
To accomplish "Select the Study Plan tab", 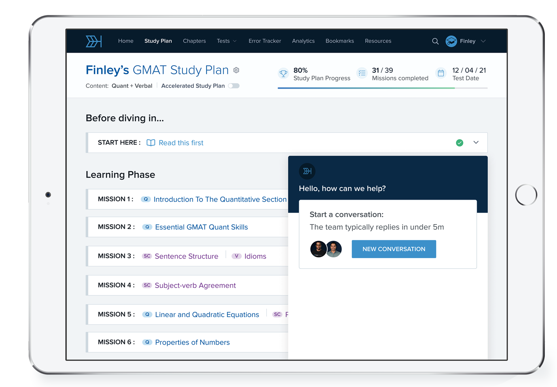I will pos(158,41).
